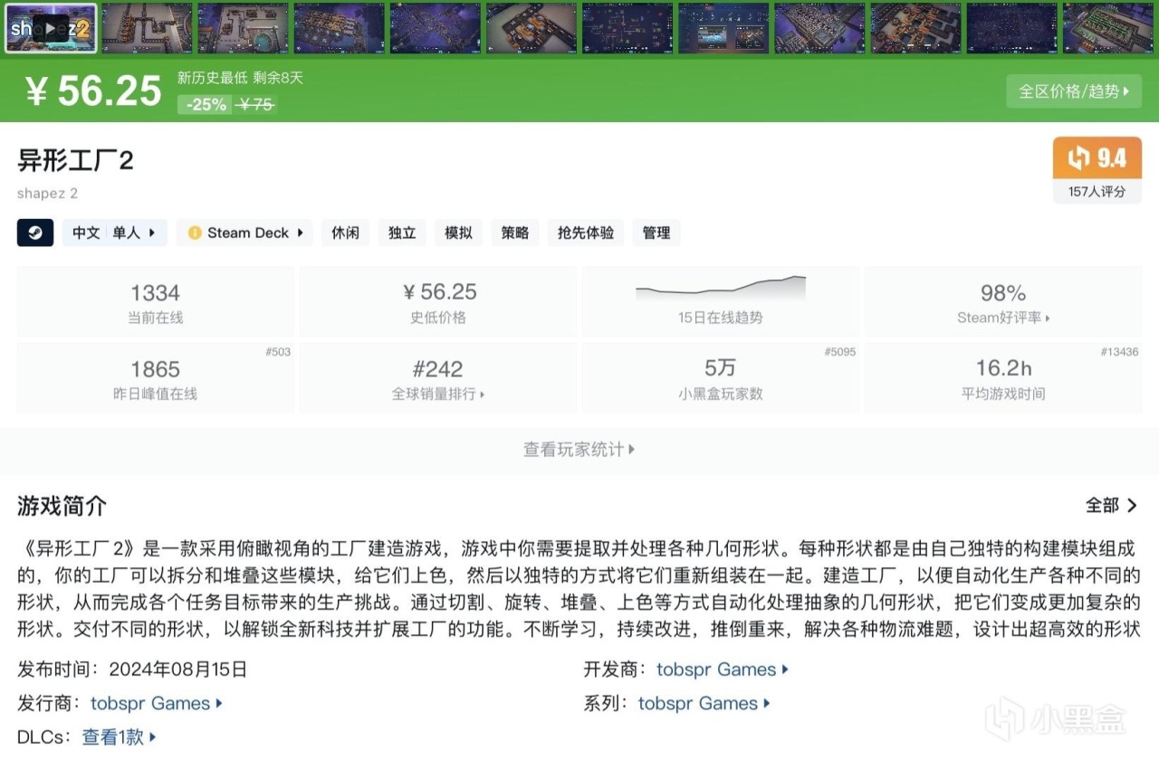1159x760 pixels.
Task: Click the game description paragraph starting 《异形工厂2》
Action: tap(579, 589)
